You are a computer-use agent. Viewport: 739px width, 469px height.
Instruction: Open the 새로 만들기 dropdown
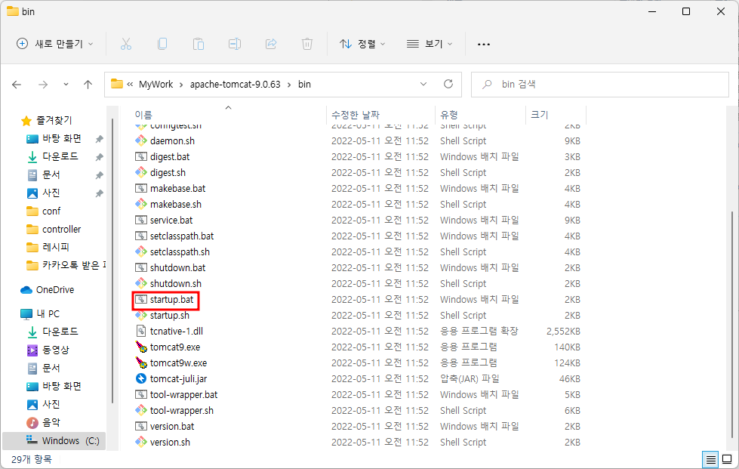tap(54, 44)
